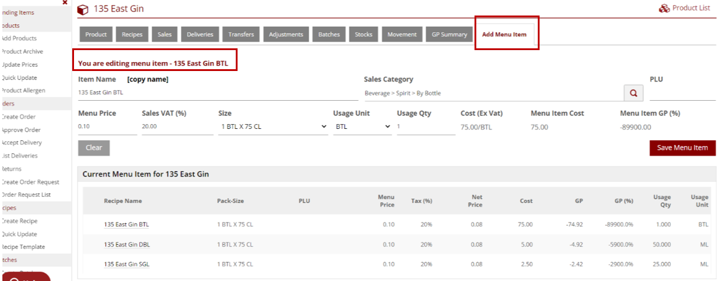Click into the PLU input field
724x281 pixels.
tap(682, 94)
